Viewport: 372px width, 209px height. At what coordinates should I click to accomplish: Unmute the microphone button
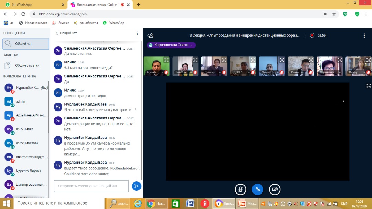click(240, 189)
